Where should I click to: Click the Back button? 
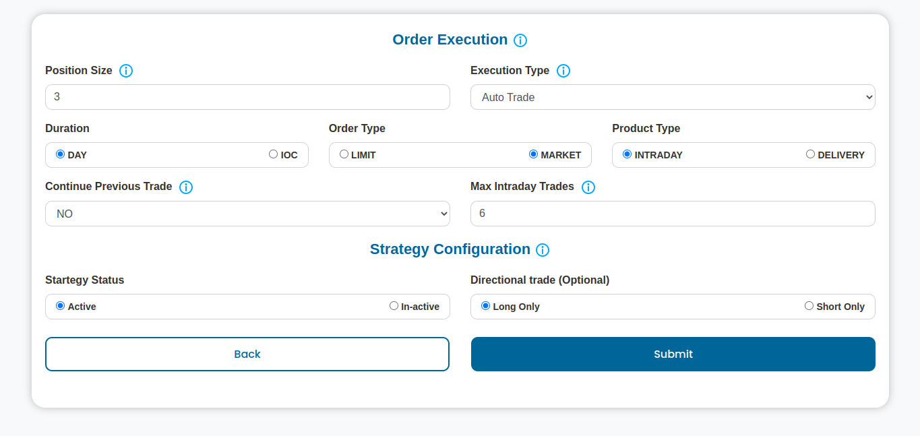point(247,354)
